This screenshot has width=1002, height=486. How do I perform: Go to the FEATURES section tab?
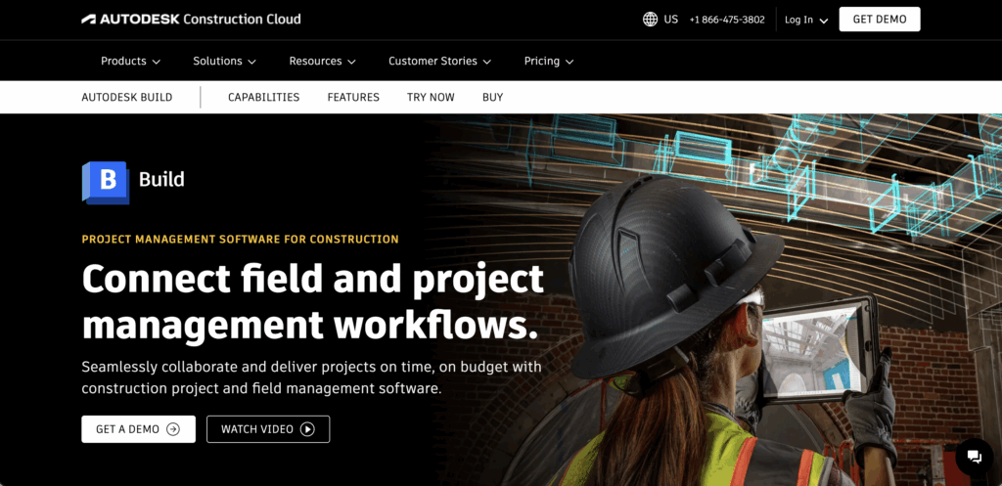[353, 97]
